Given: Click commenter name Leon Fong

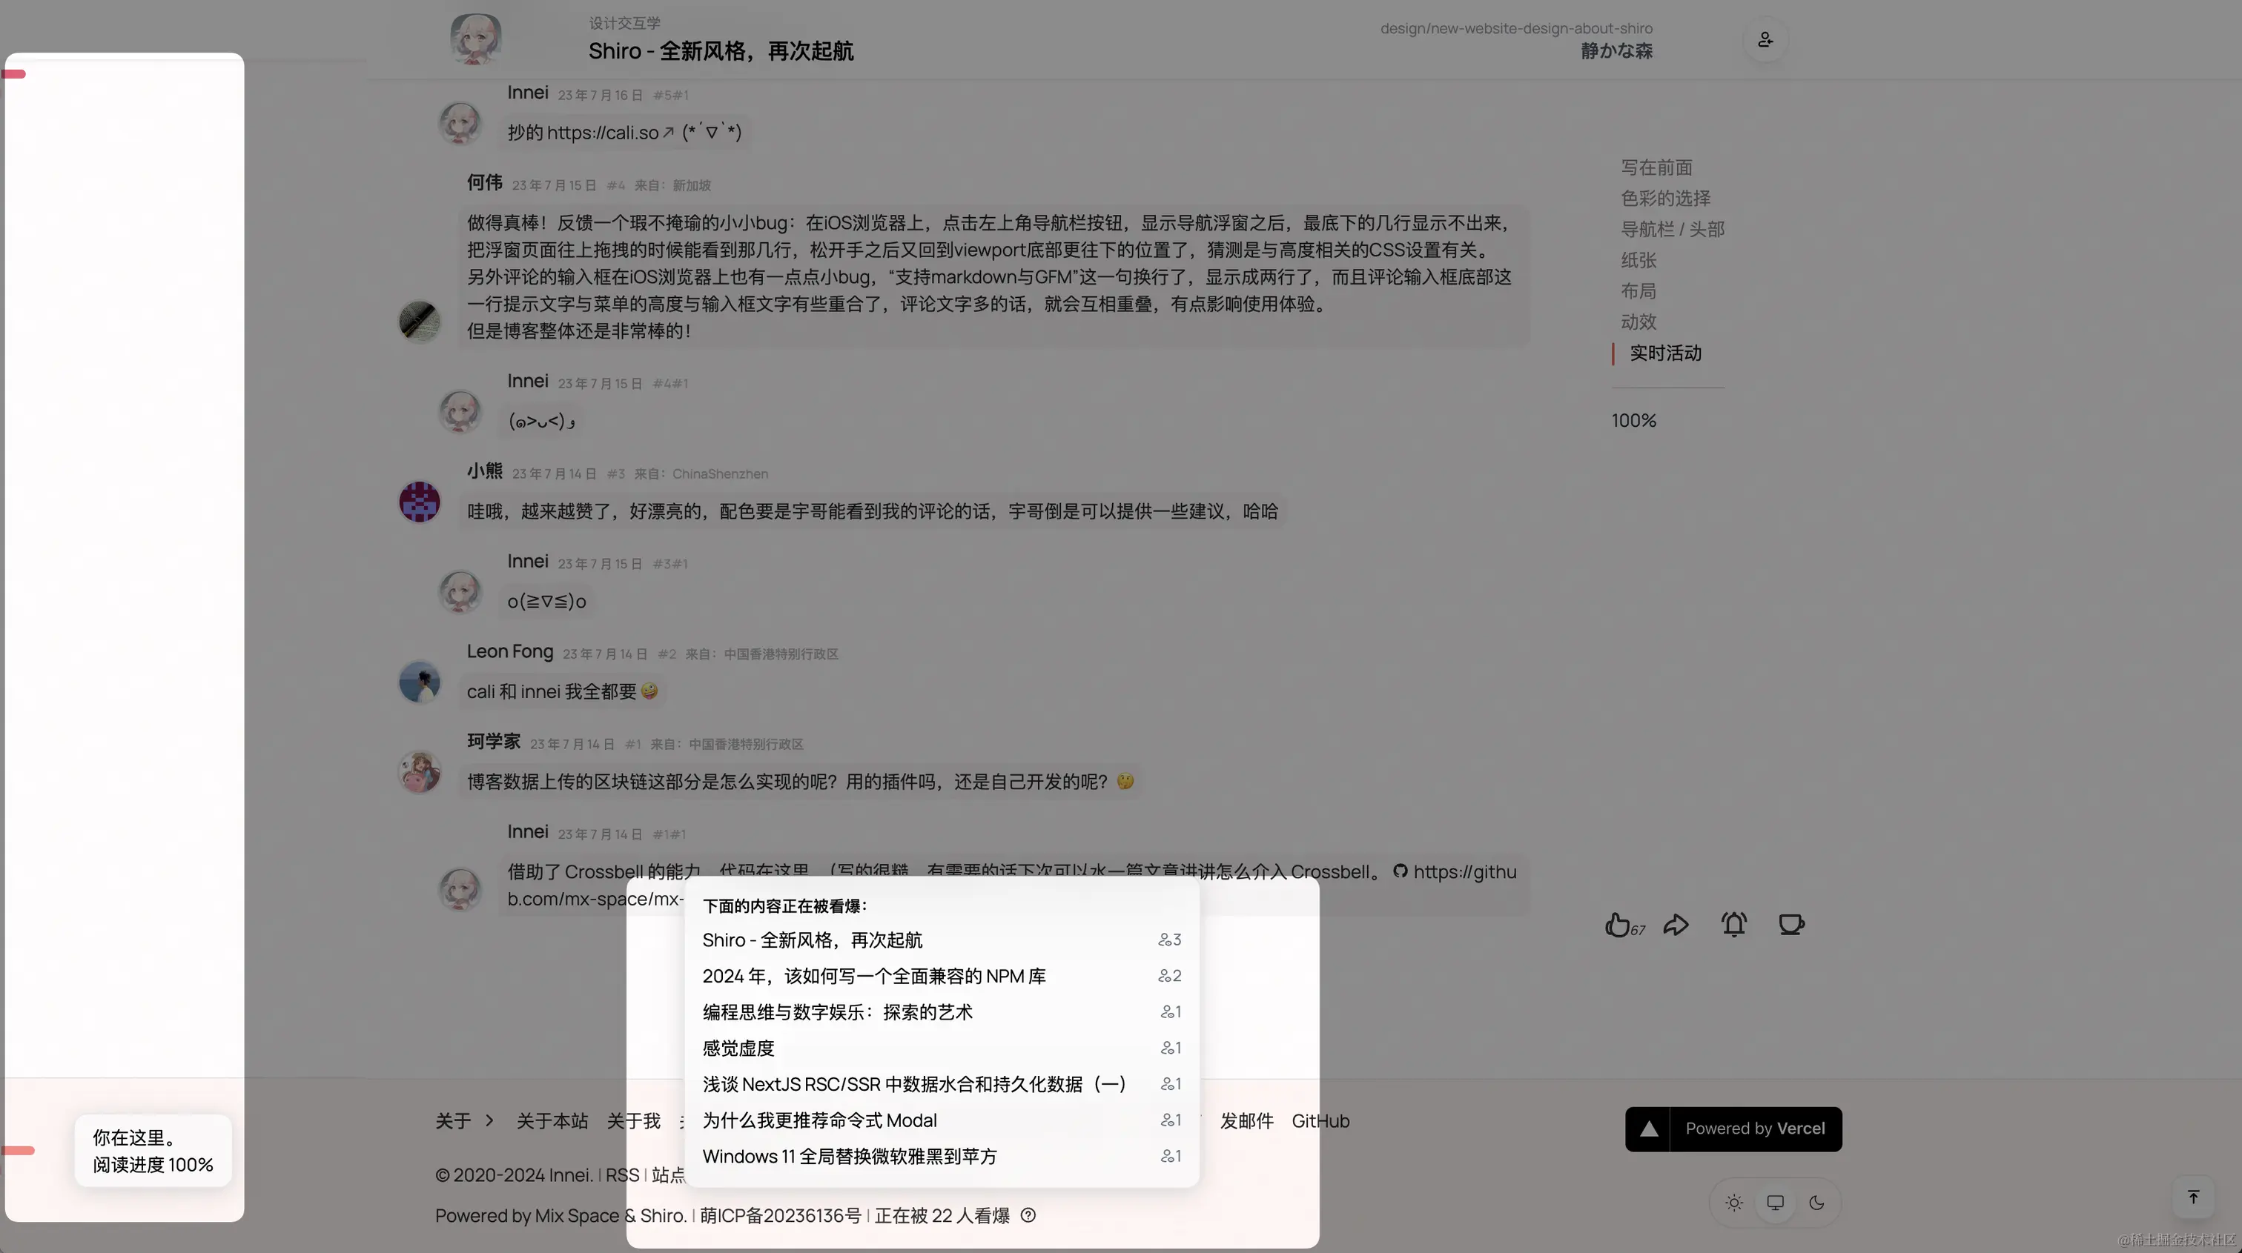Looking at the screenshot, I should tap(510, 651).
